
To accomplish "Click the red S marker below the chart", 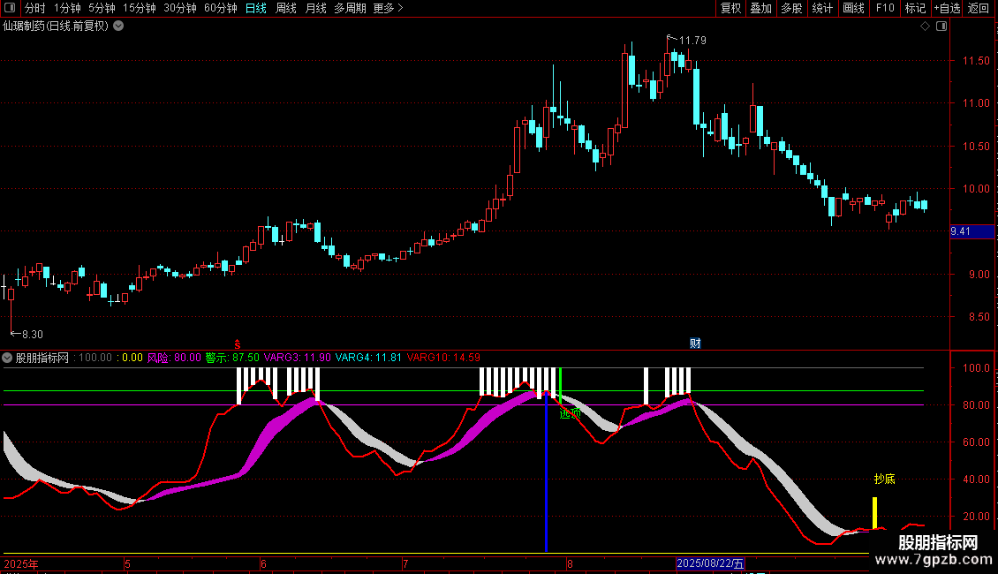I will tap(237, 343).
